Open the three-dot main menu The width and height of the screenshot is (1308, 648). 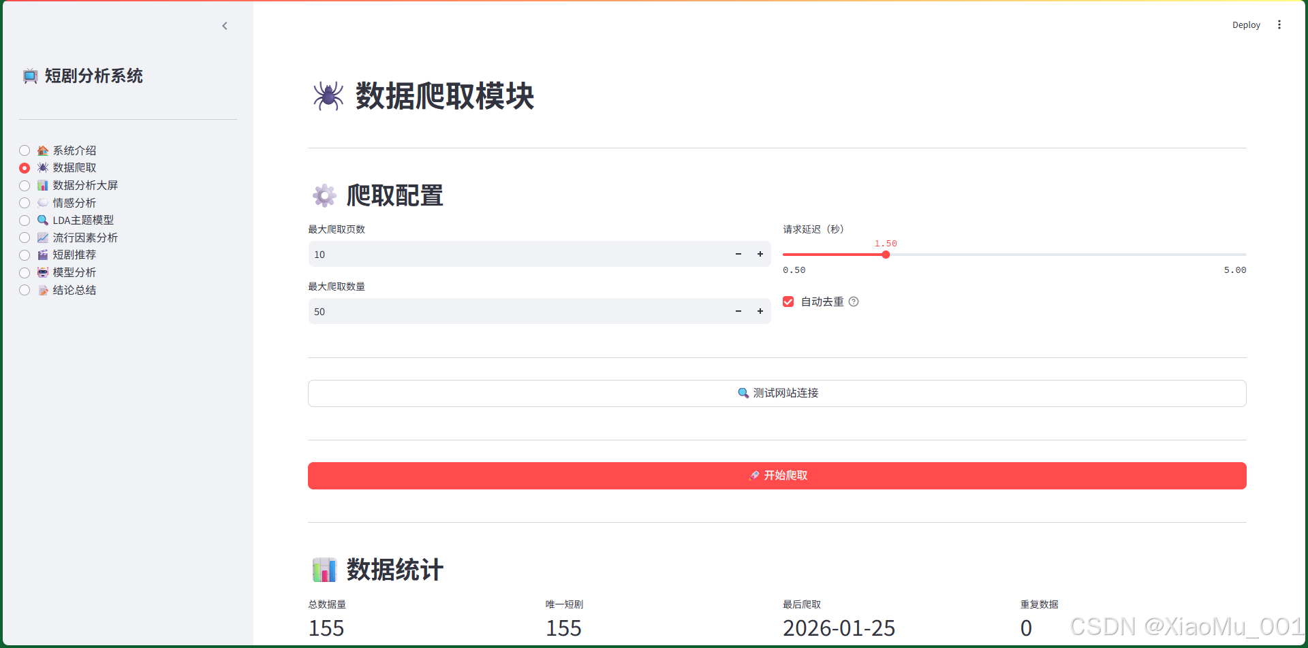[x=1279, y=25]
